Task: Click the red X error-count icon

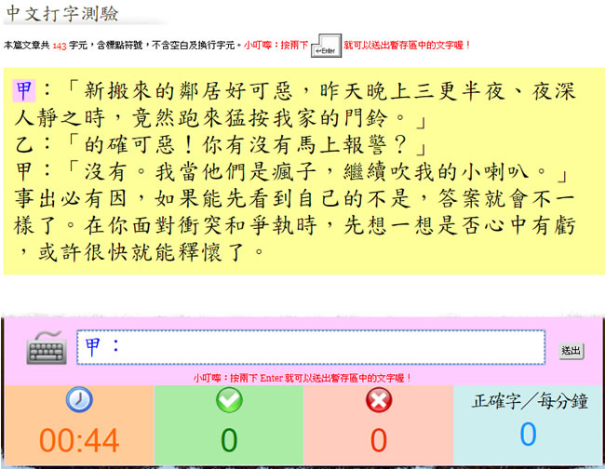Action: click(x=379, y=399)
